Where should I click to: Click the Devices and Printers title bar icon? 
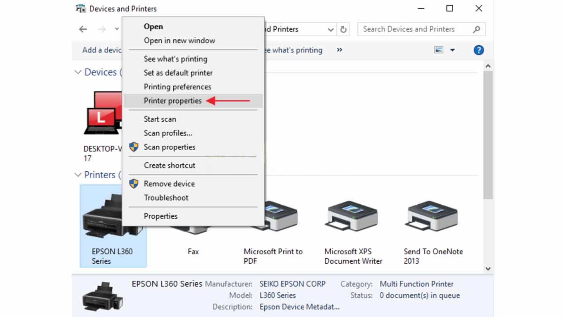pos(81,9)
